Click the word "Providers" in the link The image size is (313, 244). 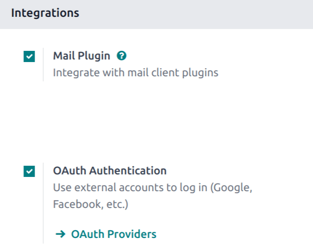(129, 234)
